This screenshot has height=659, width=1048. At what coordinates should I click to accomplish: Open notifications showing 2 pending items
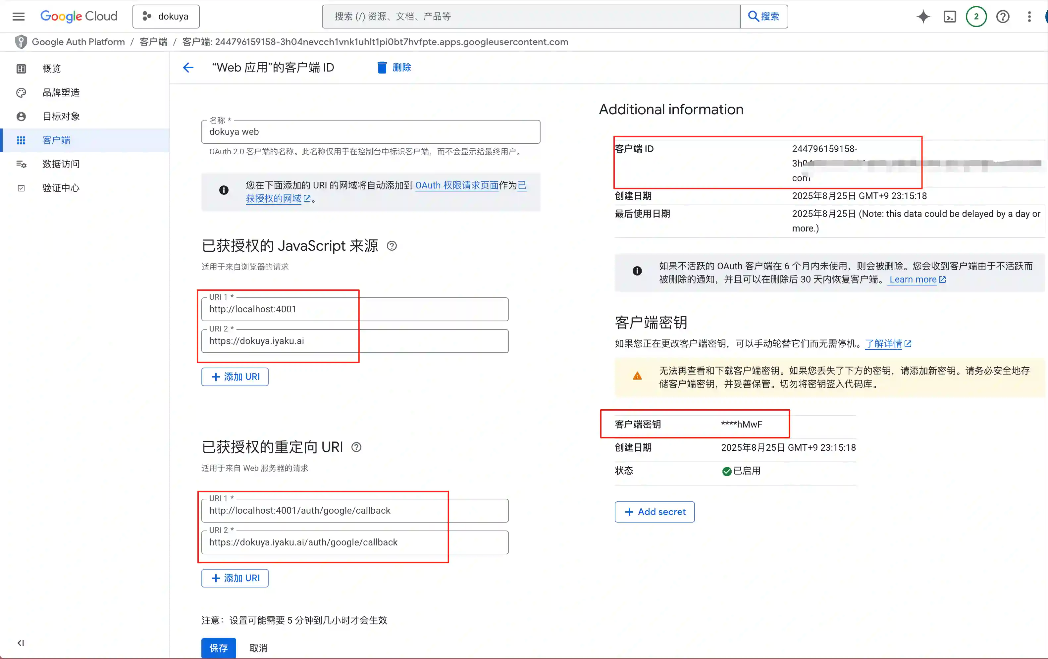click(976, 17)
